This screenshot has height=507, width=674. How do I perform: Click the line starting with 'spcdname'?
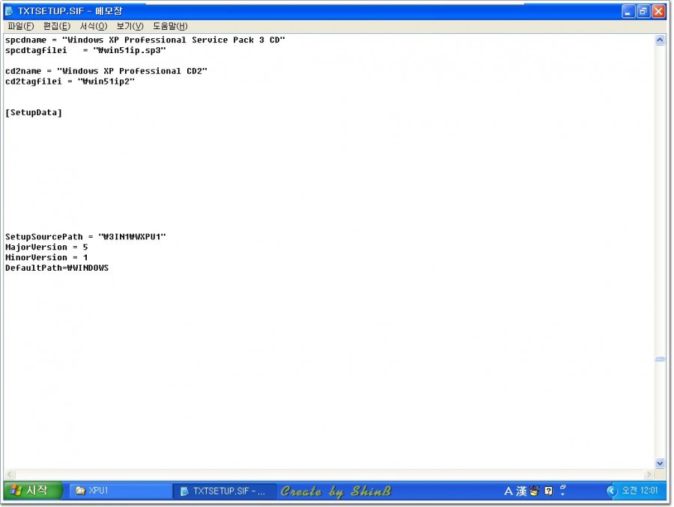point(145,40)
